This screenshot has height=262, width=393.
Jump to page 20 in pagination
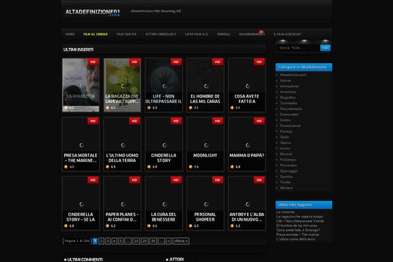[145, 241]
